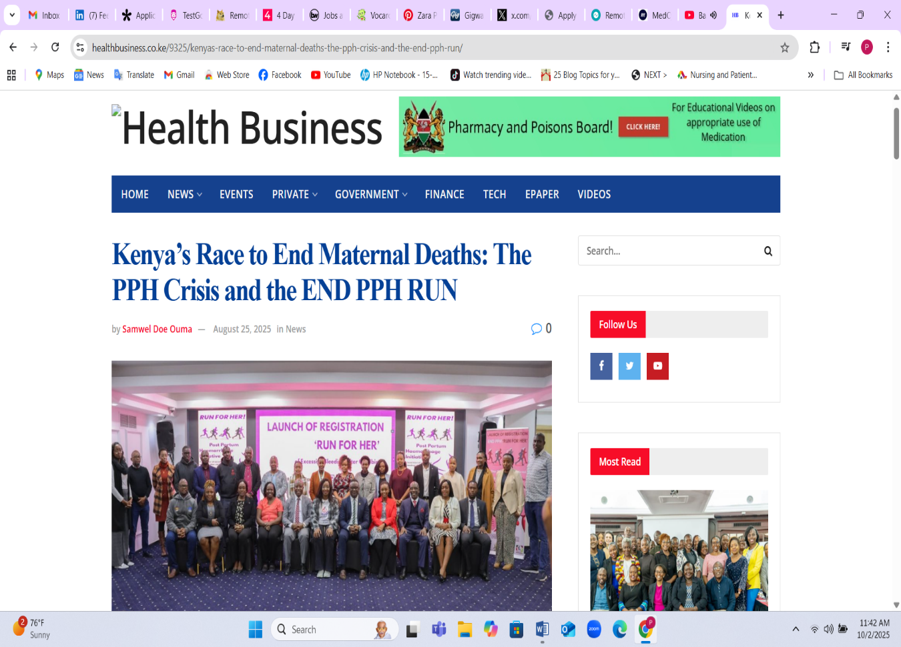This screenshot has height=647, width=901.
Task: Reload the page
Action: [55, 47]
